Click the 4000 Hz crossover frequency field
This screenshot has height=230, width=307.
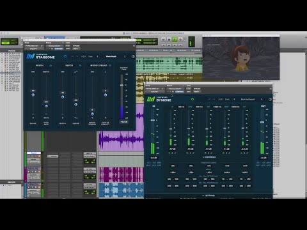tap(217, 107)
